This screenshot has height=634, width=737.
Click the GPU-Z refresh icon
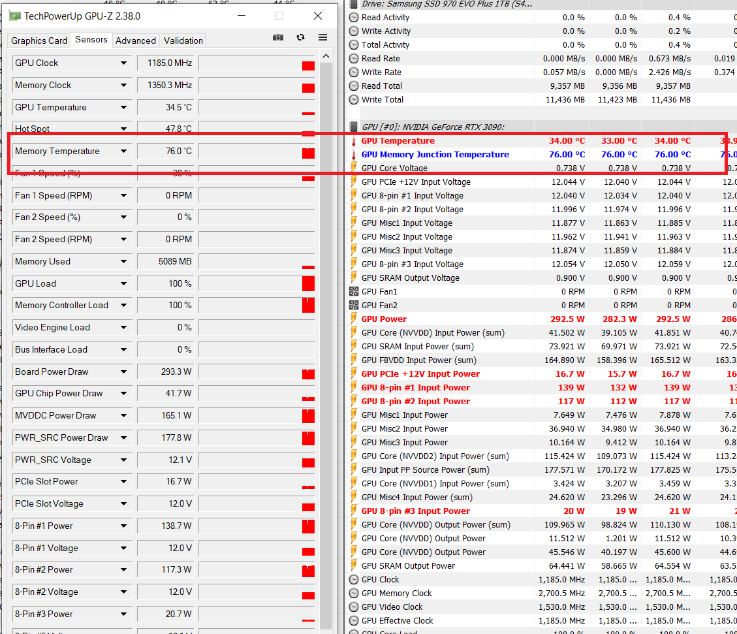(x=300, y=38)
